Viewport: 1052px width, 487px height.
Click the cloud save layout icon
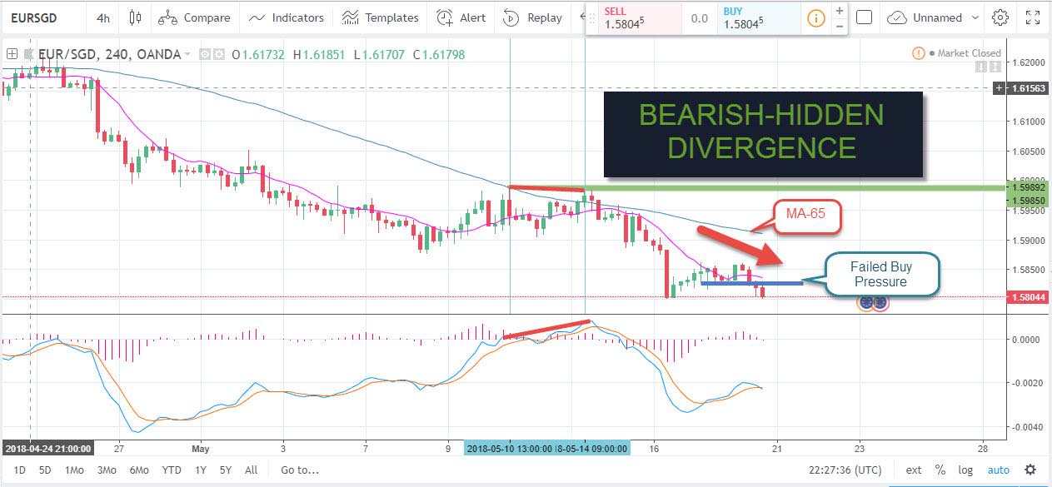(896, 17)
